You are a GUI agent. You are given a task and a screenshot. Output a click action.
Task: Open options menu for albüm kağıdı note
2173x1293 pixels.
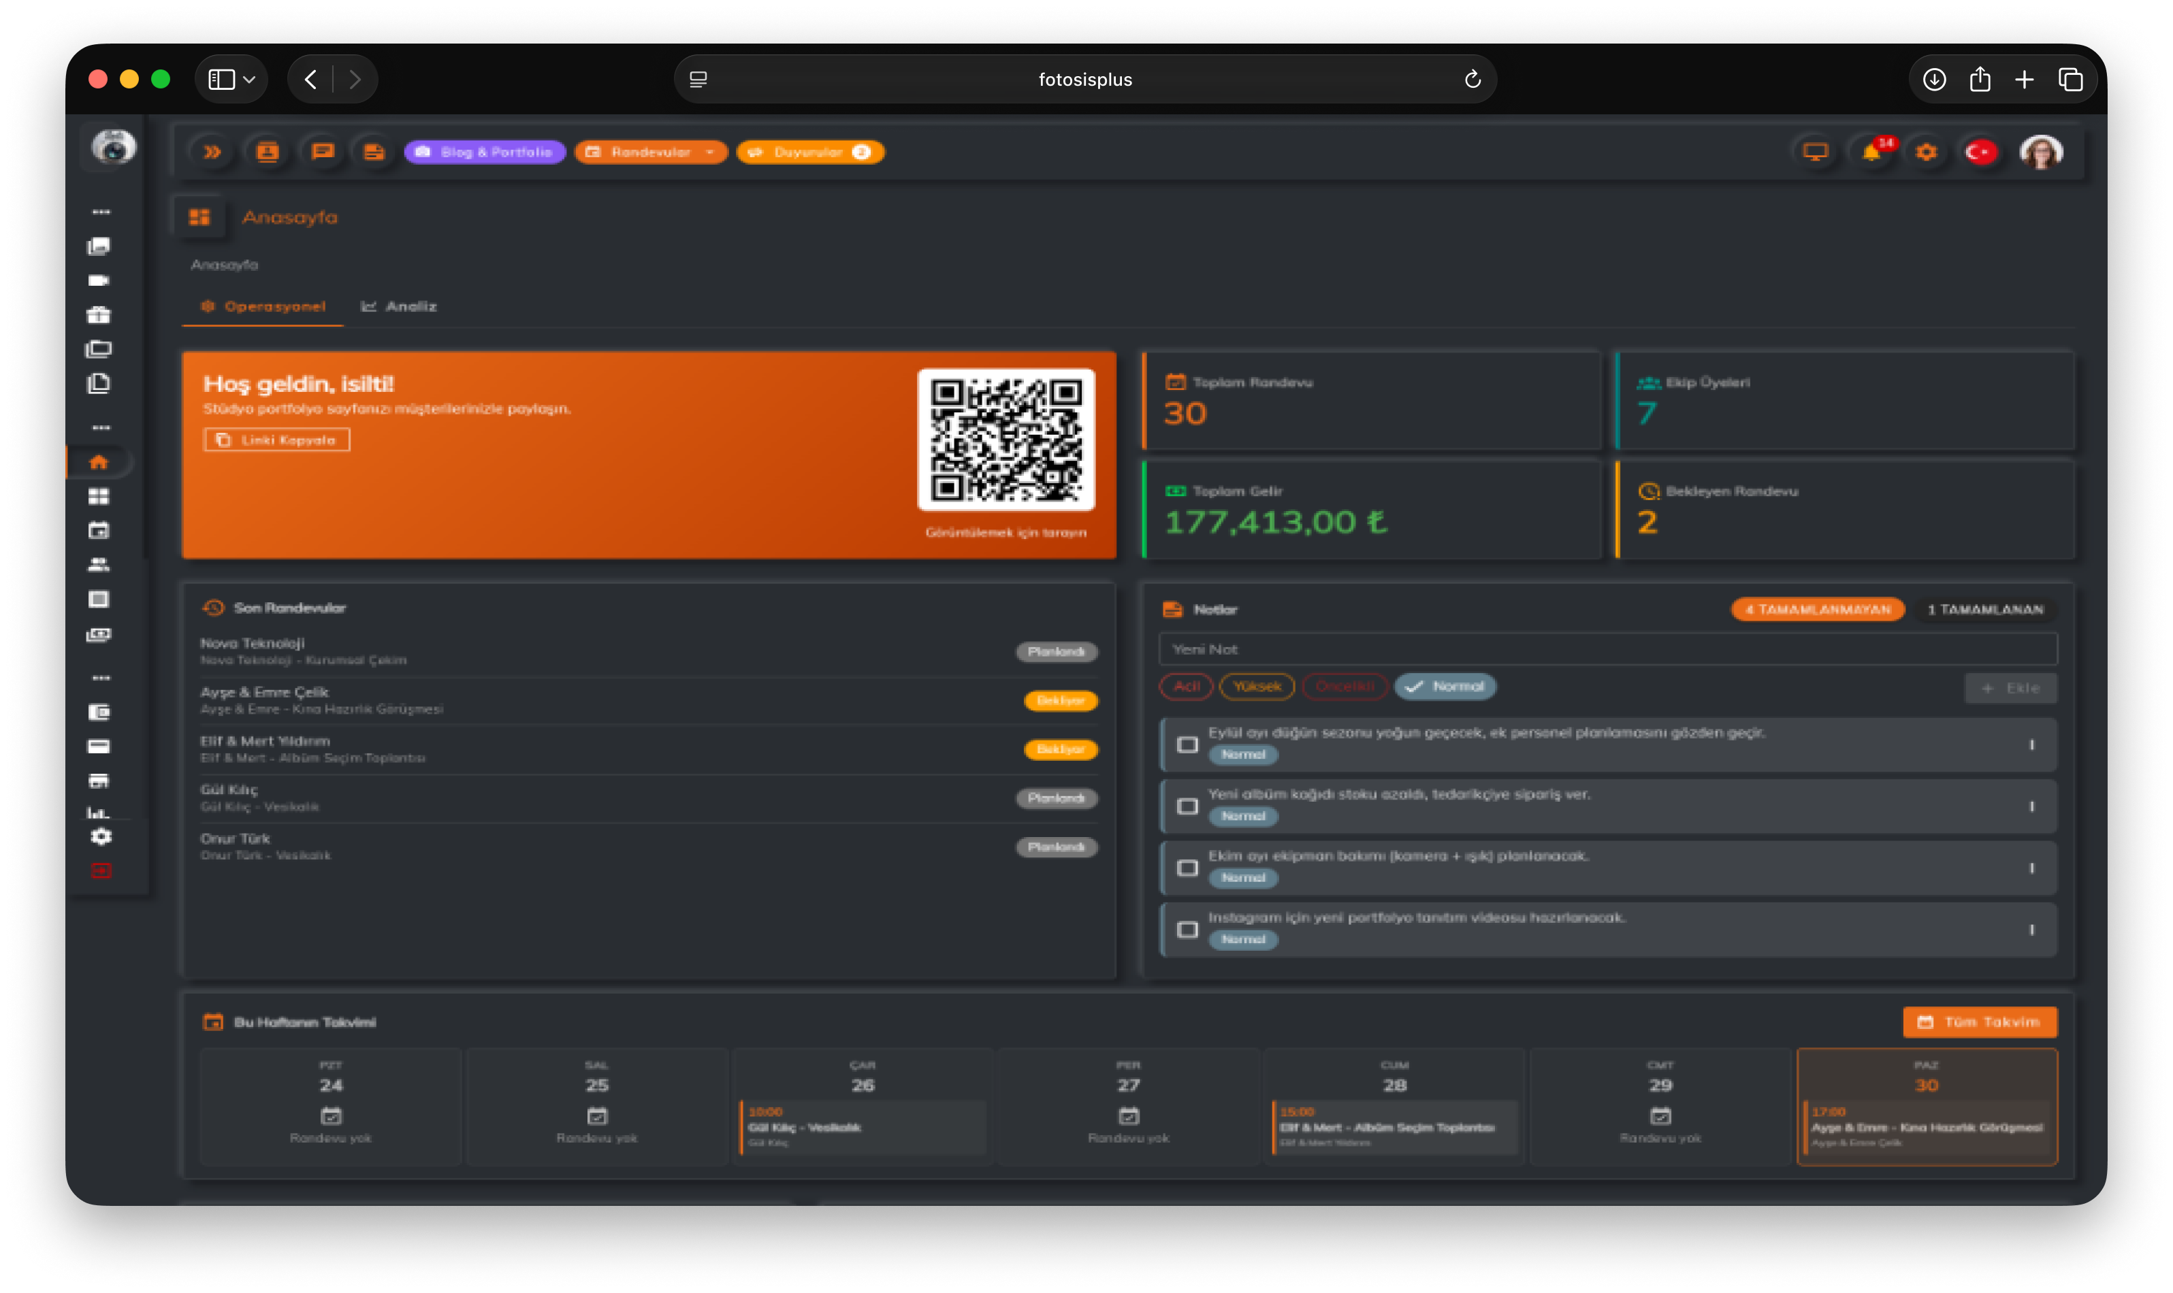pos(2032,807)
